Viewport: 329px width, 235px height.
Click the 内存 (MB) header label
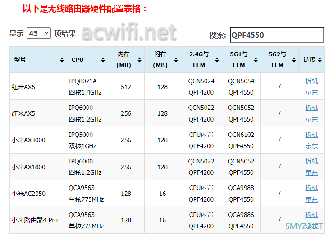pyautogui.click(x=123, y=60)
